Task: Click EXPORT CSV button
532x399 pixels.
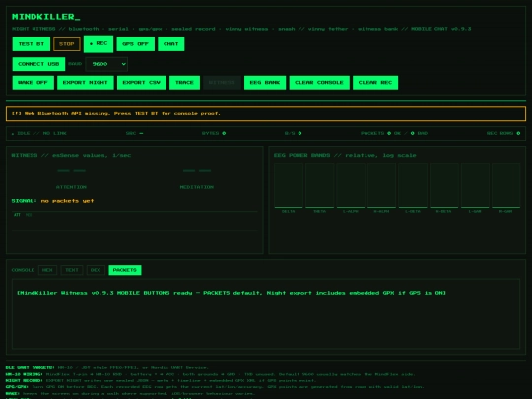Action: coord(142,83)
